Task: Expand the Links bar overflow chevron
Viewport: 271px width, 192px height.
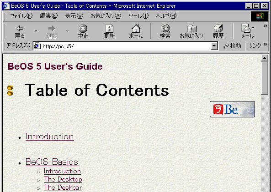Action: [x=266, y=45]
